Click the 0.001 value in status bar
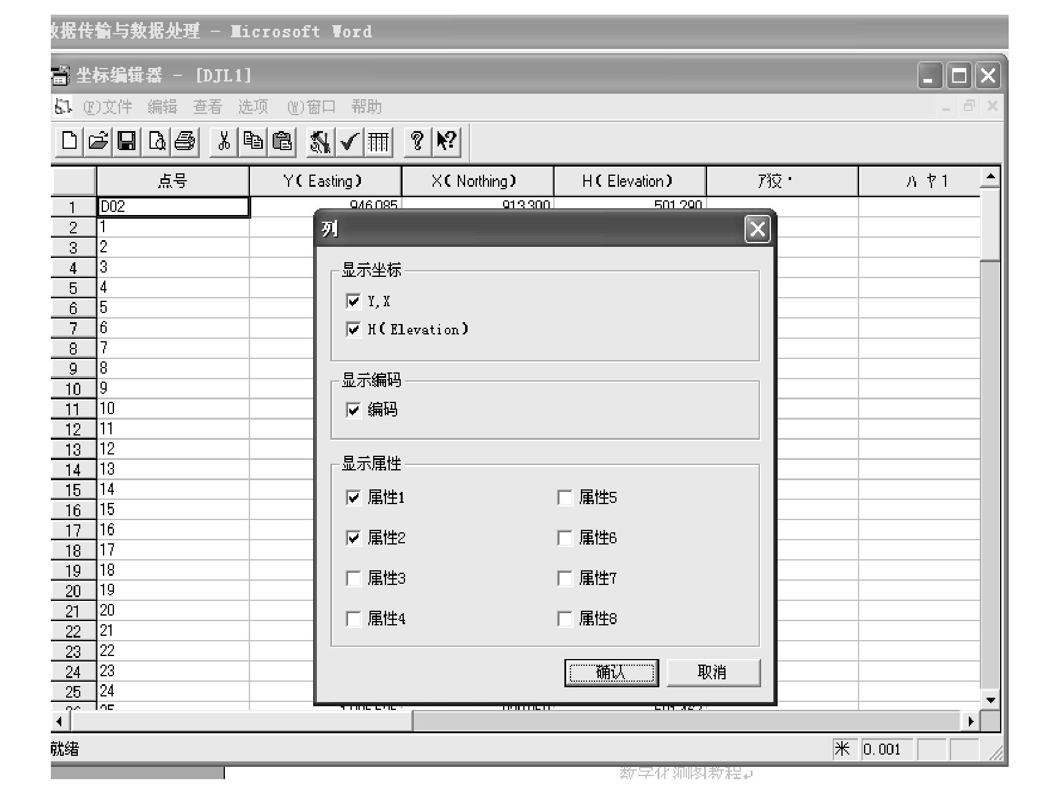This screenshot has height=792, width=1054. pyautogui.click(x=886, y=749)
